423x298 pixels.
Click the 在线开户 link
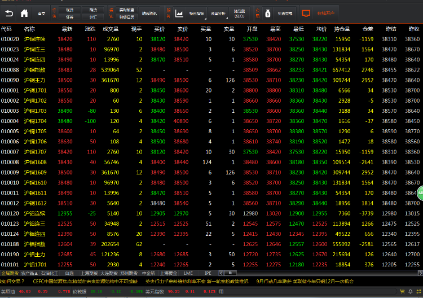tap(325, 13)
